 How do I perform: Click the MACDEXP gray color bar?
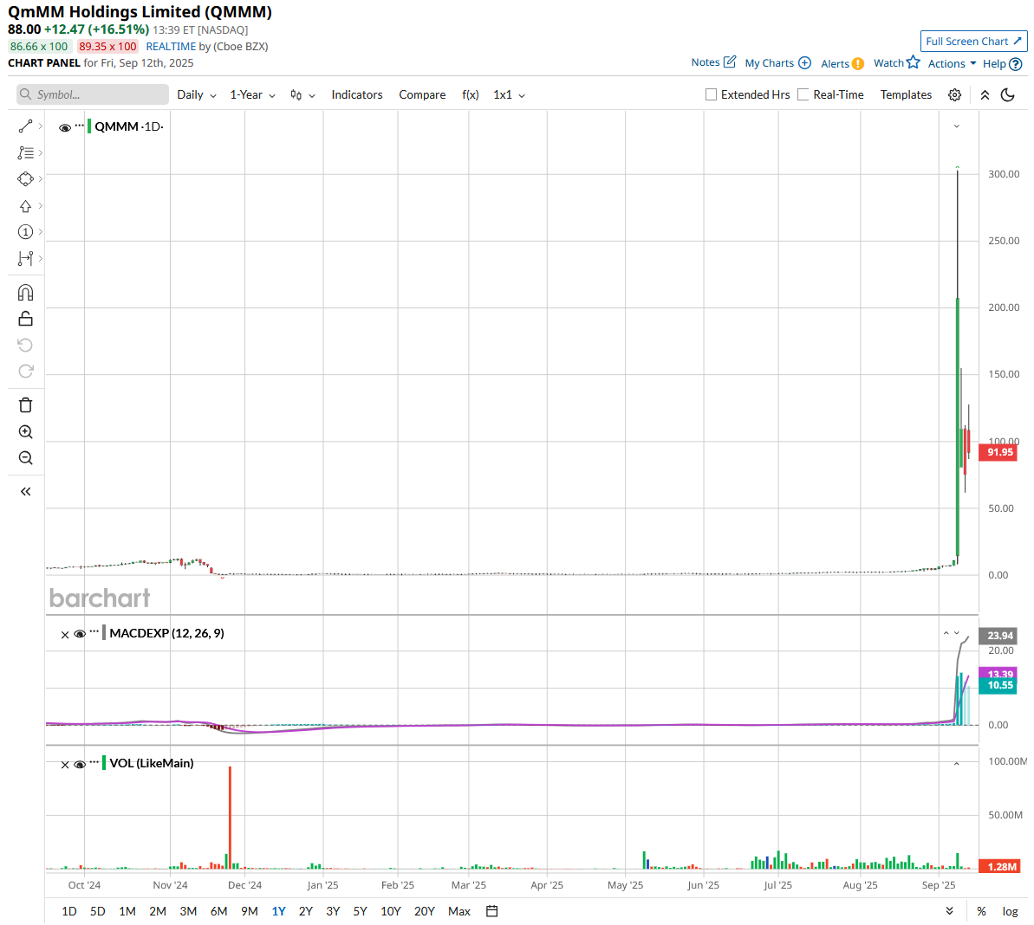coord(104,633)
